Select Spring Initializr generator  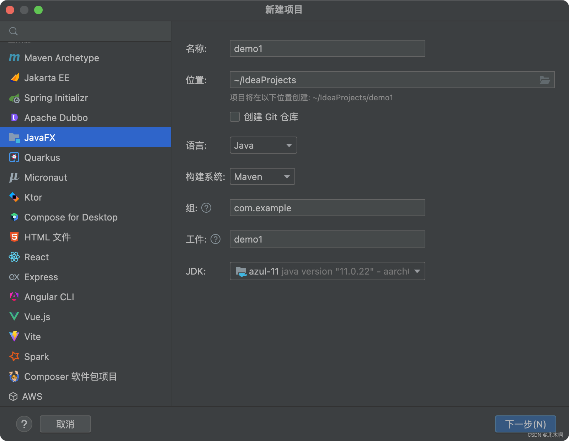point(85,97)
